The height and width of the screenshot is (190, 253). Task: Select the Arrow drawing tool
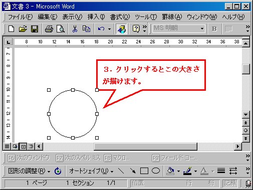133,171
